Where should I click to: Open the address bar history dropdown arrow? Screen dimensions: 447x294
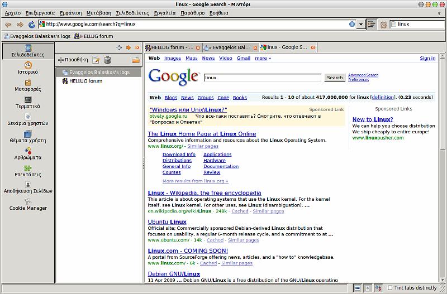pyautogui.click(x=360, y=25)
